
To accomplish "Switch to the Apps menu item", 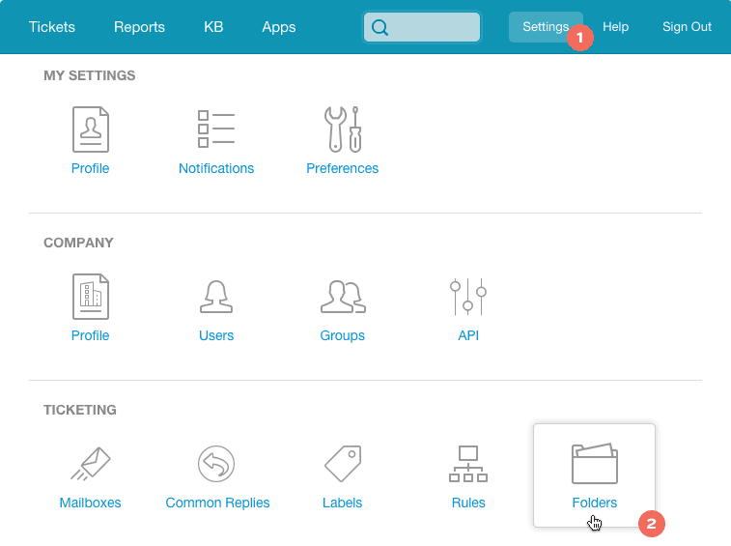I will 279,27.
